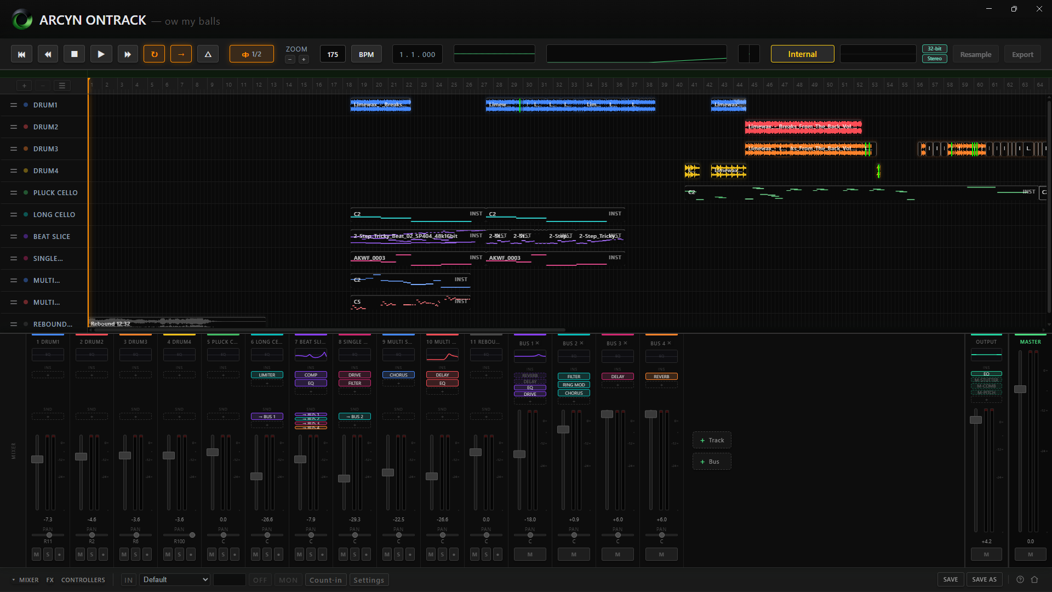Open the Default input device dropdown

(175, 580)
